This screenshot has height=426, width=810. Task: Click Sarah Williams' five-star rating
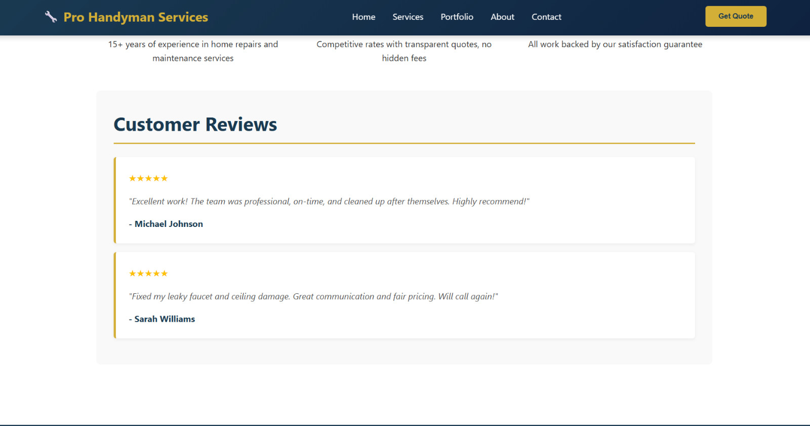148,274
